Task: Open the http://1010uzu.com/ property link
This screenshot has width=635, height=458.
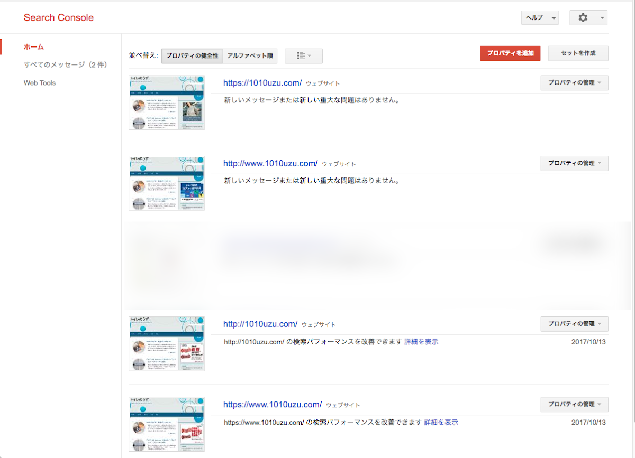Action: pyautogui.click(x=260, y=324)
